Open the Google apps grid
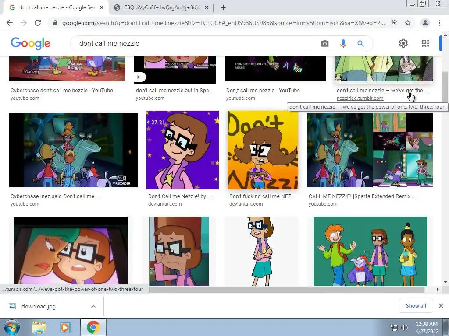449x336 pixels. pyautogui.click(x=425, y=43)
